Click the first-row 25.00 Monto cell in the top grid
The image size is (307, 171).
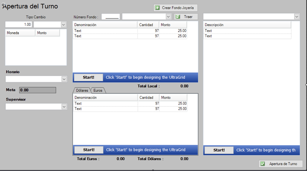173,31
